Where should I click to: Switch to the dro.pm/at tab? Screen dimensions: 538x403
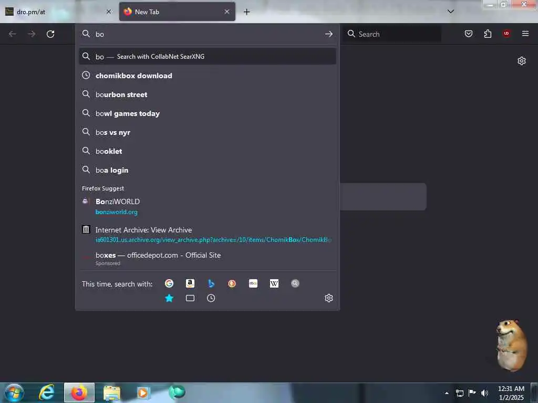tap(58, 12)
